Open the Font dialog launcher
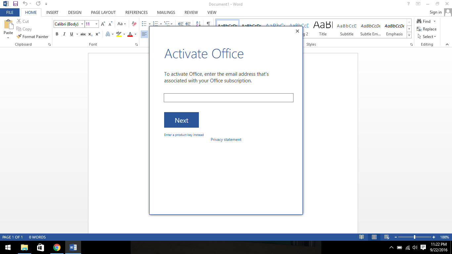The height and width of the screenshot is (254, 452). pyautogui.click(x=136, y=44)
